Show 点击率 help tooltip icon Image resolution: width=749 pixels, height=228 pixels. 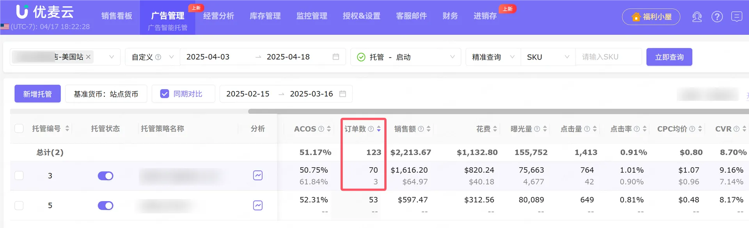click(x=637, y=129)
